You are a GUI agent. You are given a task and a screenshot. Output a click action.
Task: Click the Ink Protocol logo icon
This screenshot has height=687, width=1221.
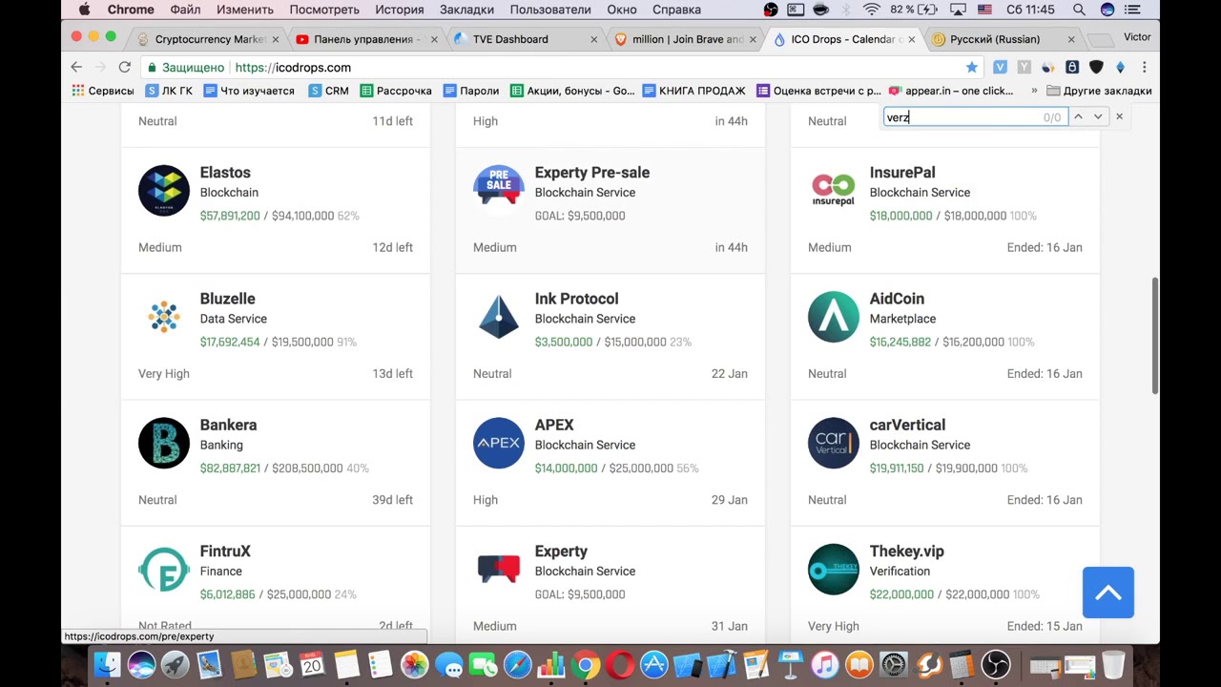pos(499,317)
